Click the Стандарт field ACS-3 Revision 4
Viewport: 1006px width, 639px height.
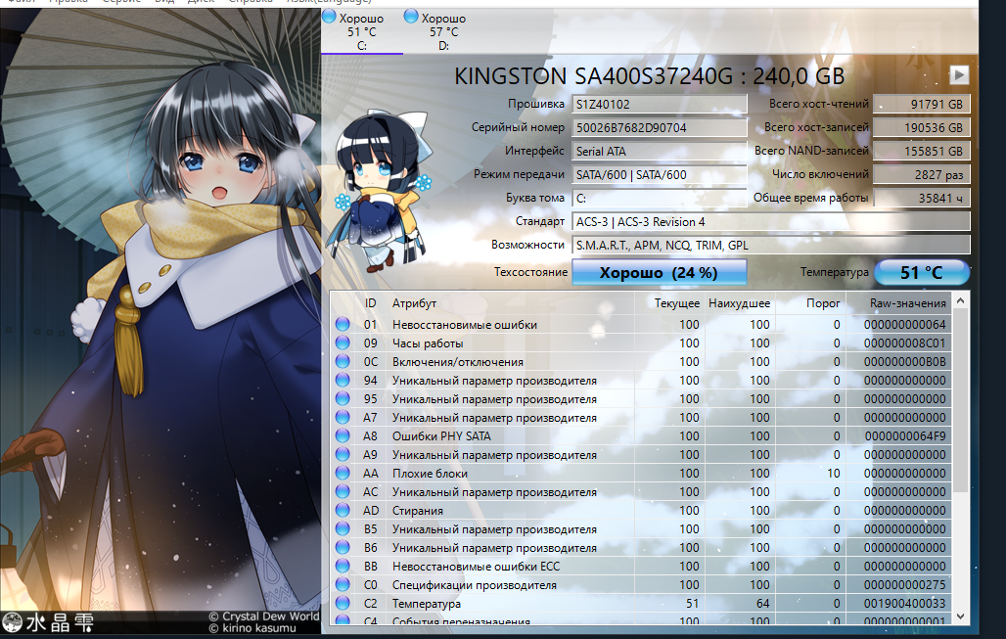pos(770,221)
